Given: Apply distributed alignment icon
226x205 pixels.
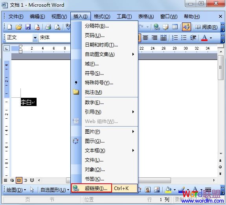Looking at the screenshot, I should point(164,38).
